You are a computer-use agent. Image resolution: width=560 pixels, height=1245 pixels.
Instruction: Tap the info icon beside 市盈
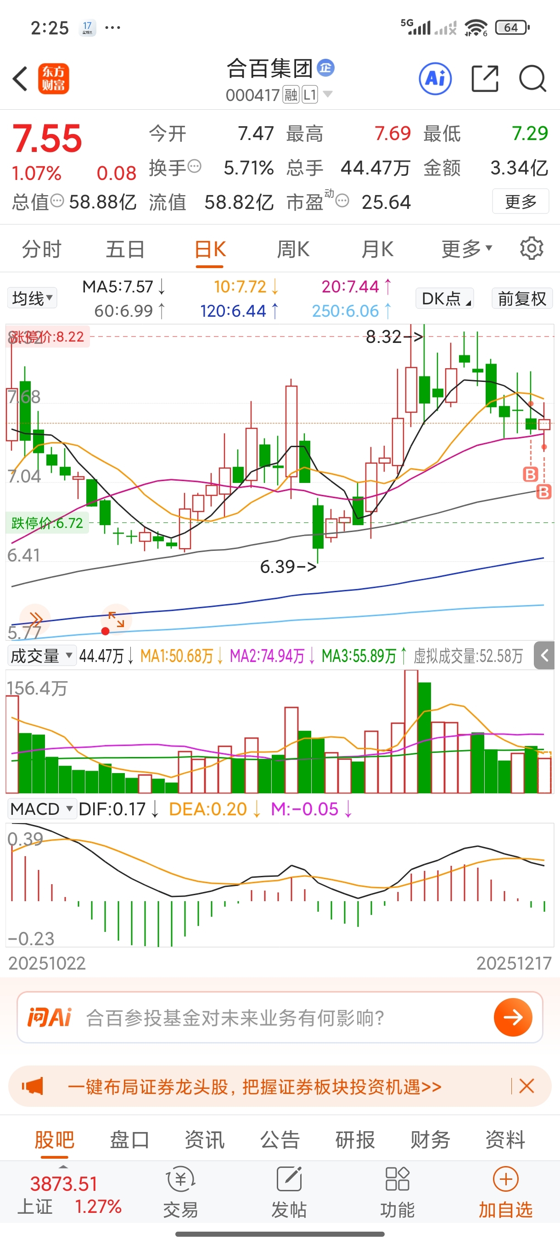(x=342, y=201)
